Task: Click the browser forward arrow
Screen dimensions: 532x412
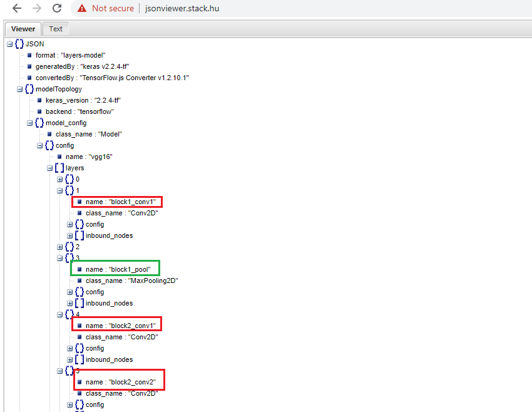Action: [x=37, y=8]
